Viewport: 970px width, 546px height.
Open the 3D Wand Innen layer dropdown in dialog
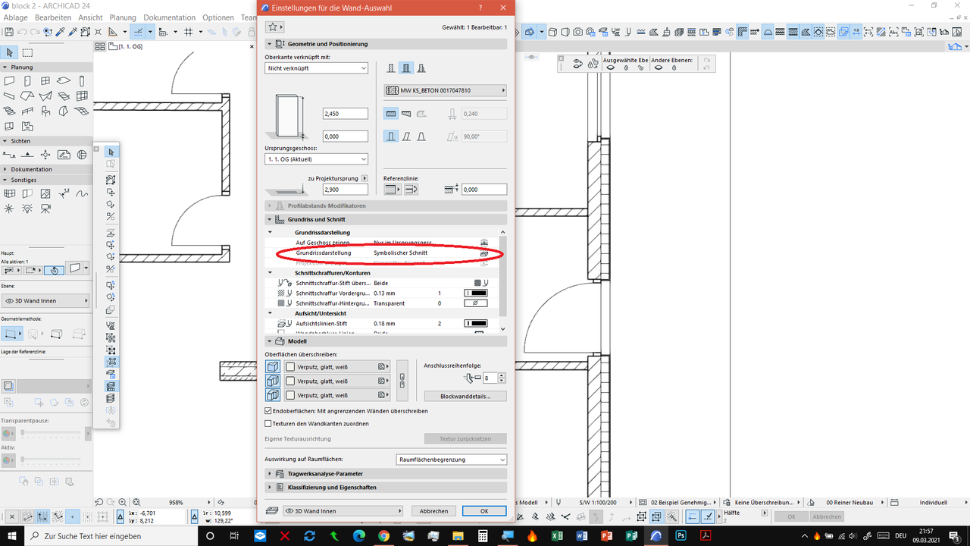341,511
